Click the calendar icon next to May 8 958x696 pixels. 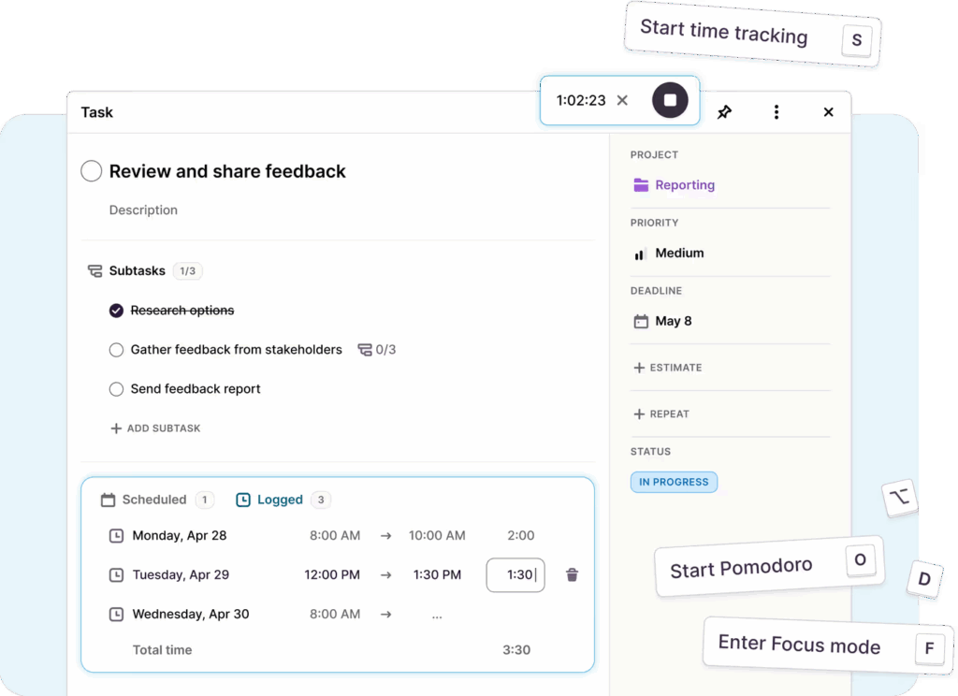641,321
